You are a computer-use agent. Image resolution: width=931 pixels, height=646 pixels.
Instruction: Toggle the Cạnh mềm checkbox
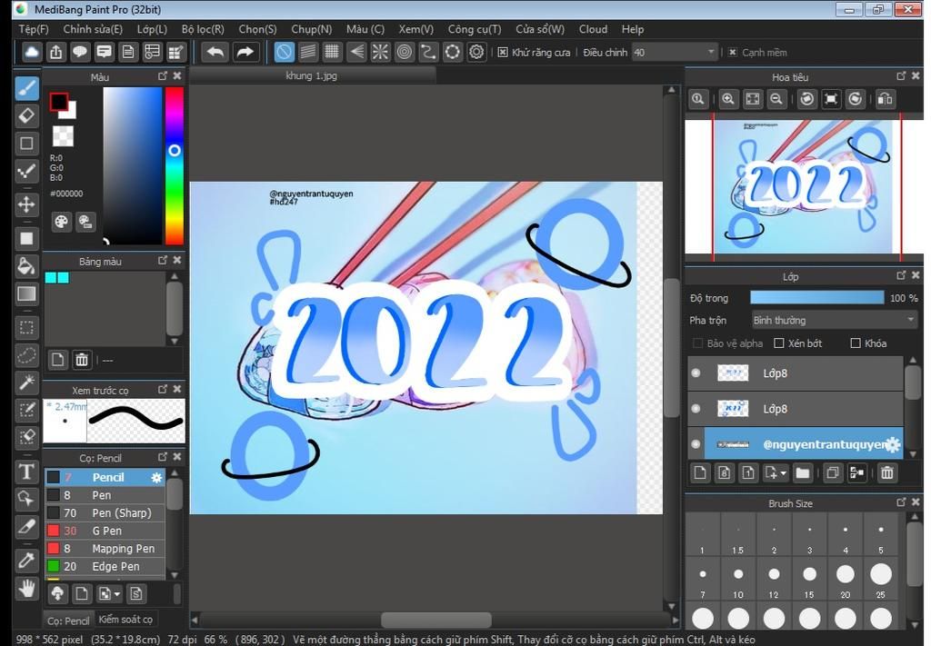[733, 52]
